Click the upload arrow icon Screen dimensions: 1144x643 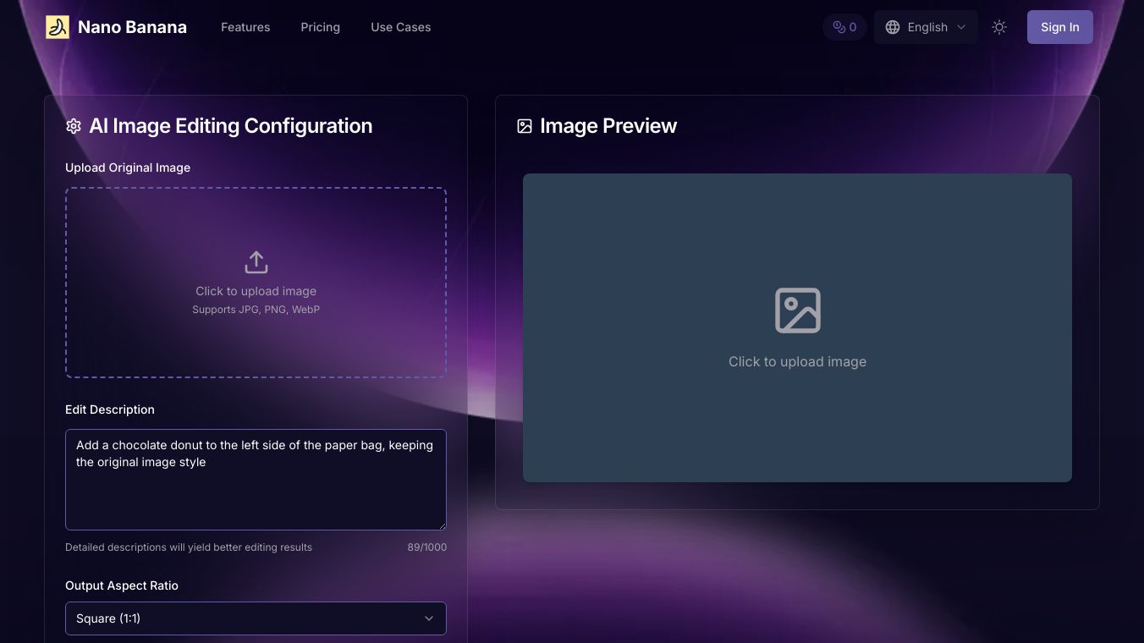coord(256,262)
